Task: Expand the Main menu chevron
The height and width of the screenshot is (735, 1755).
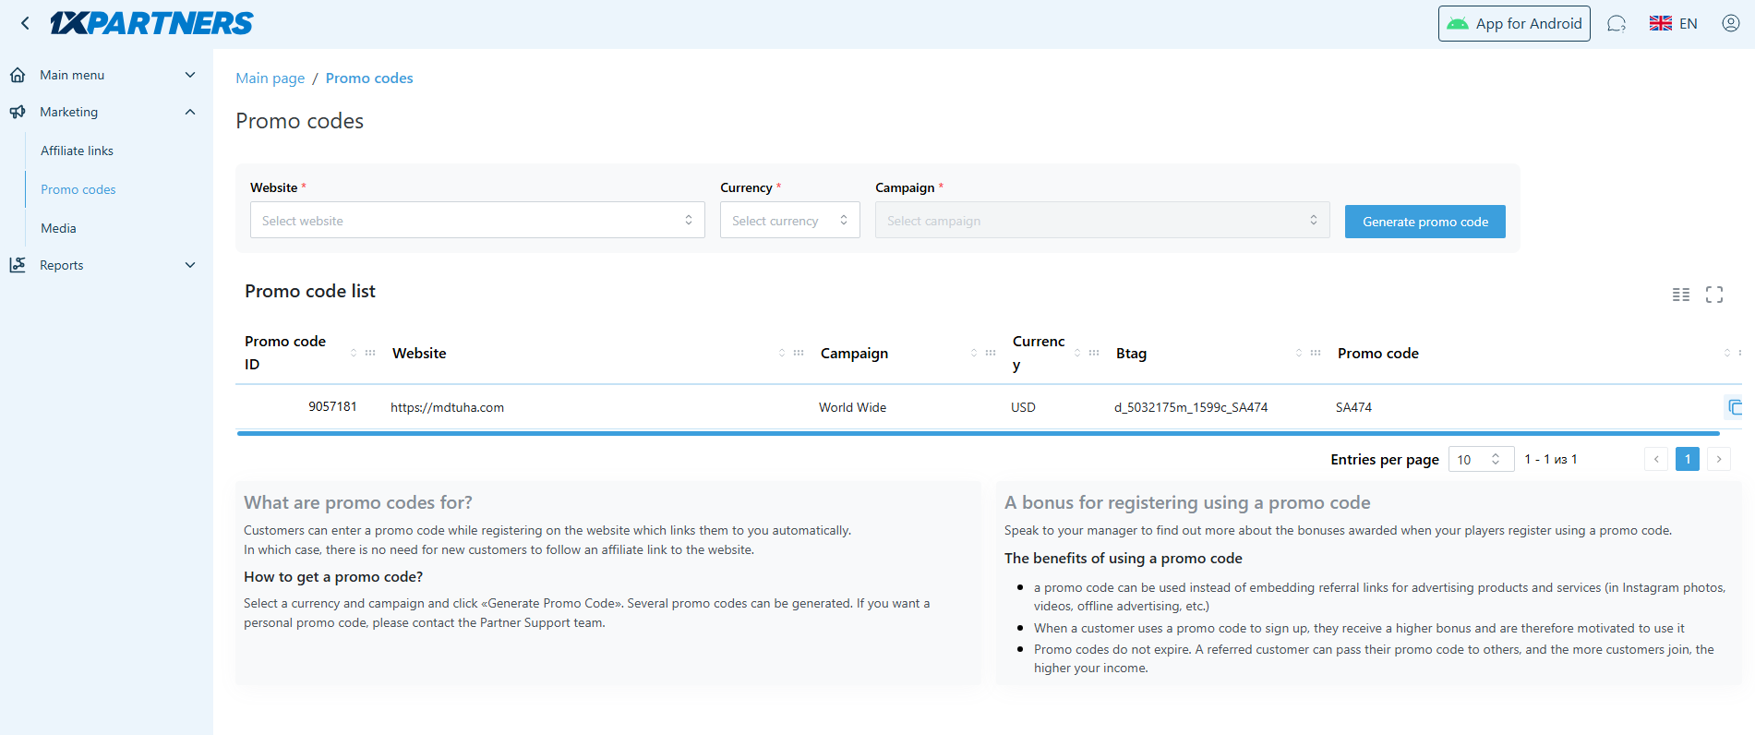Action: click(190, 75)
